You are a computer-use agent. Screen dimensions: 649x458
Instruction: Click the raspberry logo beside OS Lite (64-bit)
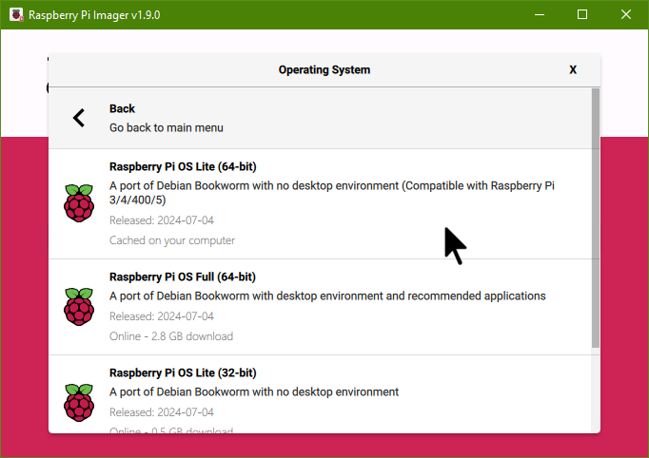(79, 203)
